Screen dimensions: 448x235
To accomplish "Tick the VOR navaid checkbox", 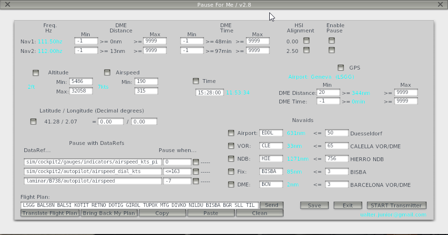I will pyautogui.click(x=231, y=146).
